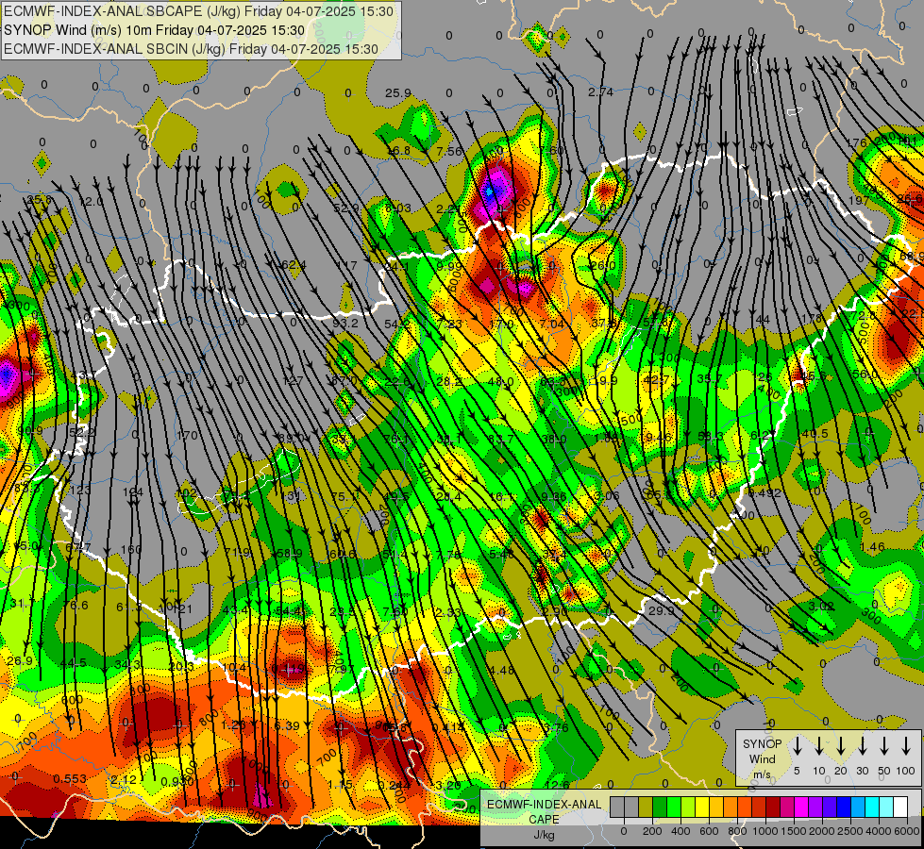
Task: Click the 6000 tick label on CAPE scale
Action: (x=907, y=831)
